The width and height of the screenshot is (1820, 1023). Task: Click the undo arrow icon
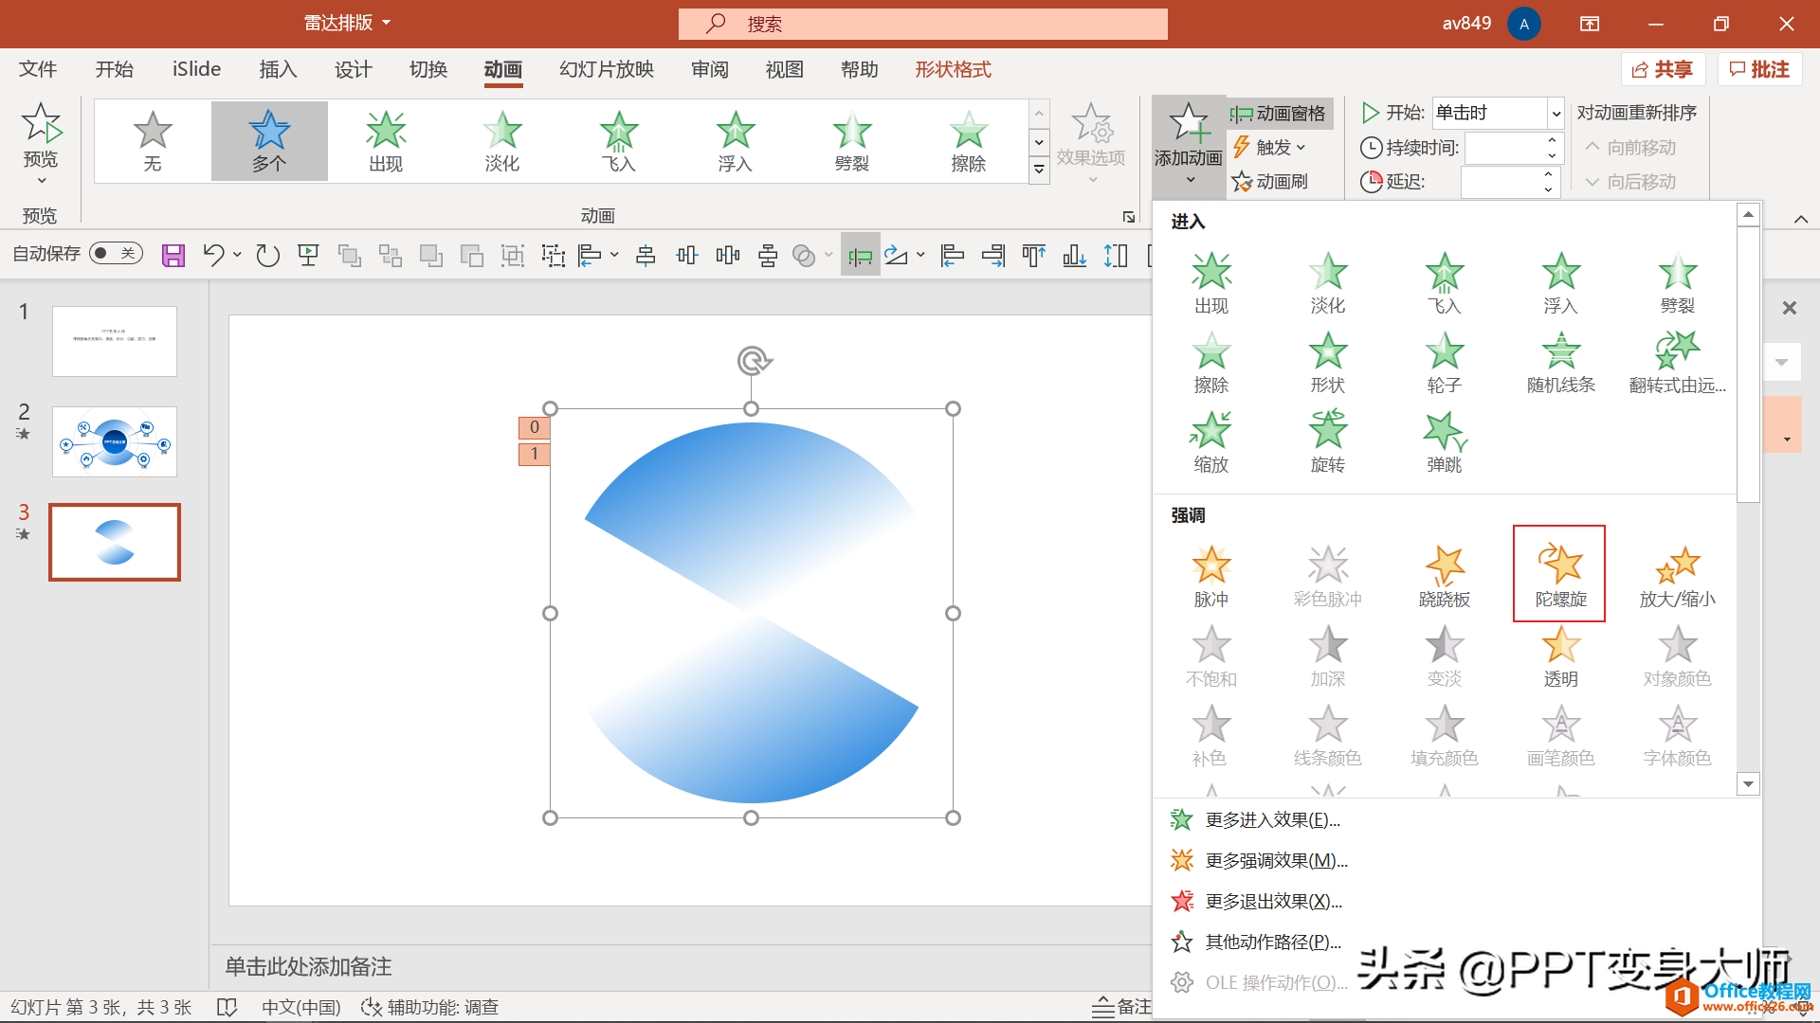[213, 255]
